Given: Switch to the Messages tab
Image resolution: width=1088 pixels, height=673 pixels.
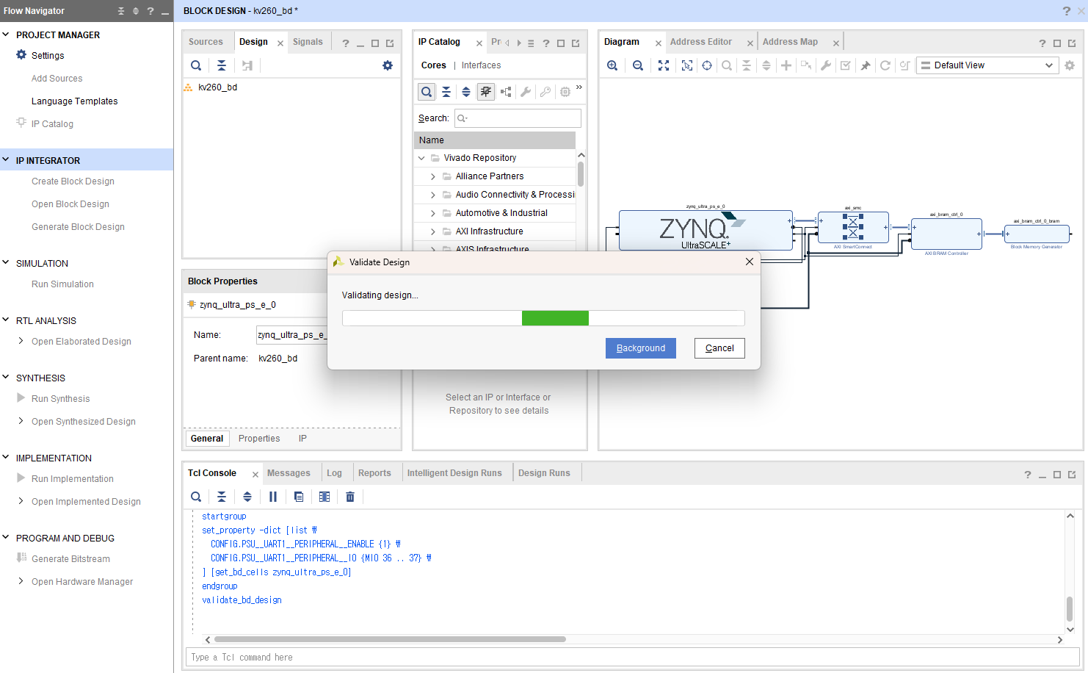Looking at the screenshot, I should pos(289,473).
